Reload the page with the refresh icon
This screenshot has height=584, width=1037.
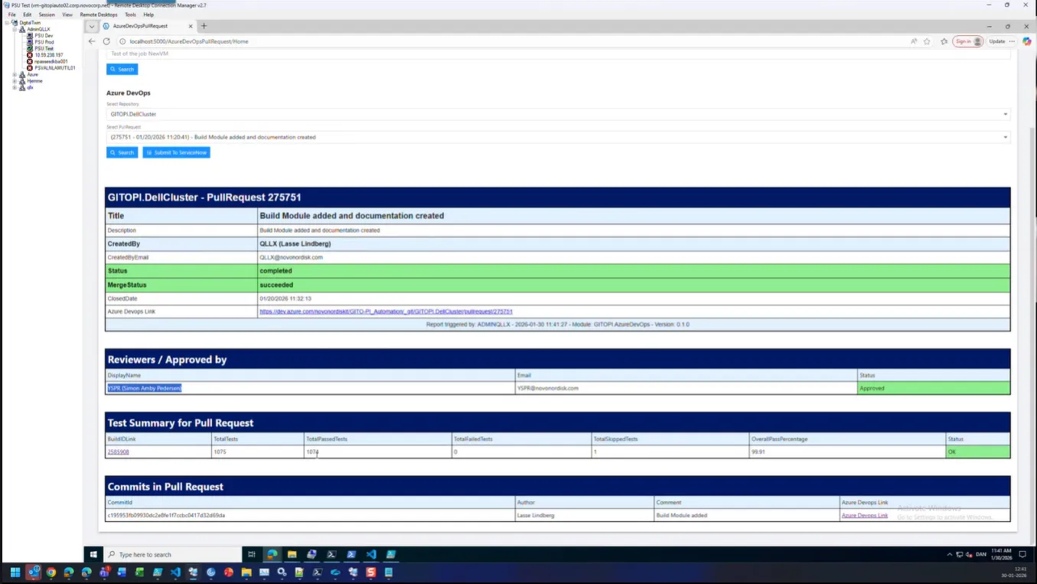106,41
